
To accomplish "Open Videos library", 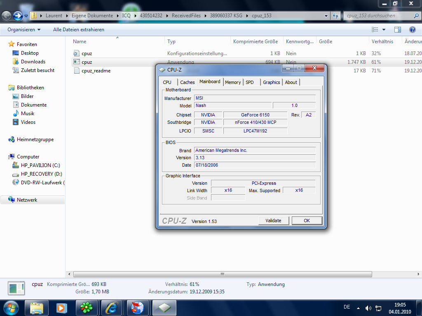I will pyautogui.click(x=28, y=122).
